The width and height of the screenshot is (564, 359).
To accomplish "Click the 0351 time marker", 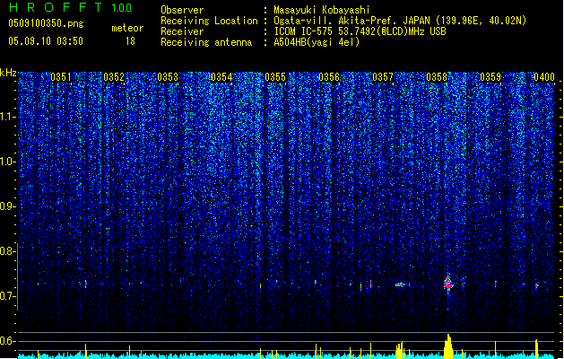I will [x=61, y=77].
